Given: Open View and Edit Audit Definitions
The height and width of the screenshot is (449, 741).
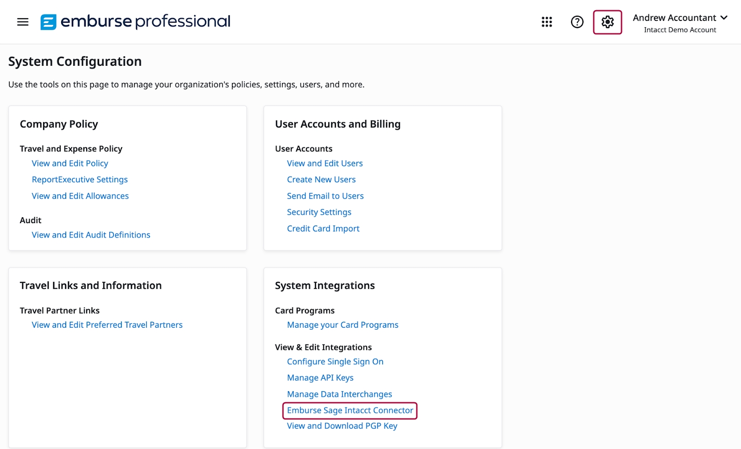Looking at the screenshot, I should click(x=91, y=235).
